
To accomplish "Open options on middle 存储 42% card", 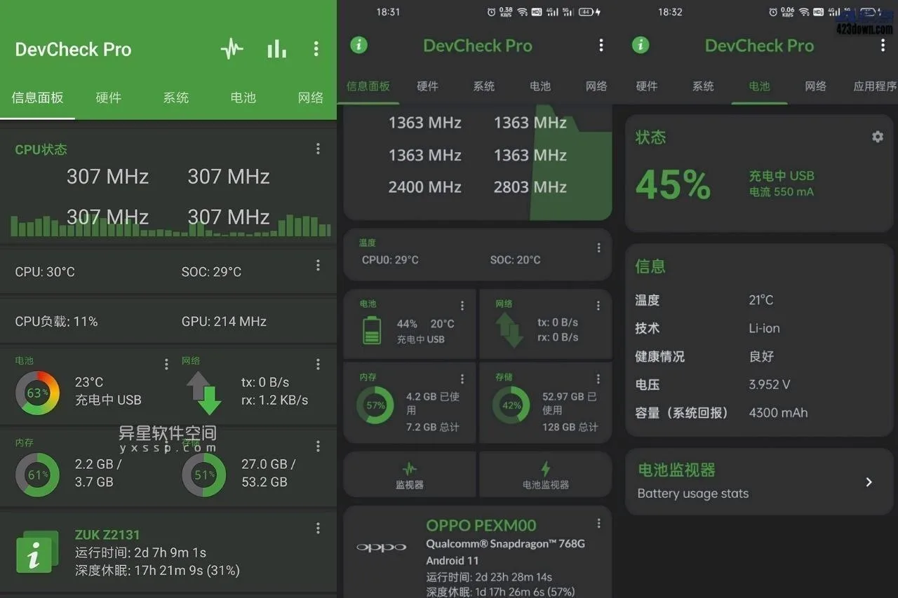I will pos(598,379).
